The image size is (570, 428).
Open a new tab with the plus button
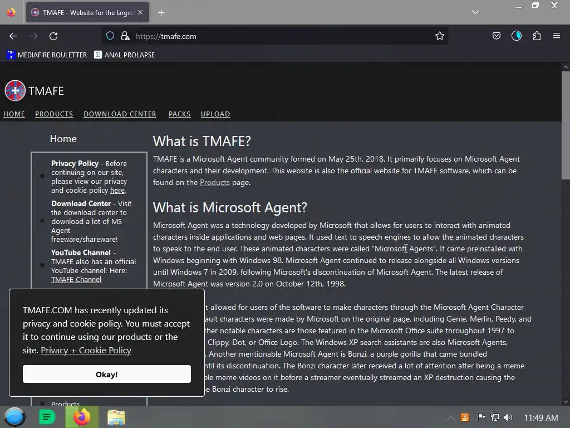coord(161,13)
